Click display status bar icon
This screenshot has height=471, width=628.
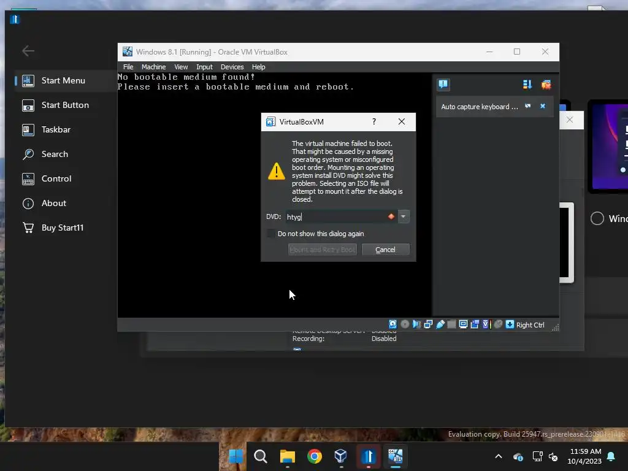pyautogui.click(x=463, y=324)
